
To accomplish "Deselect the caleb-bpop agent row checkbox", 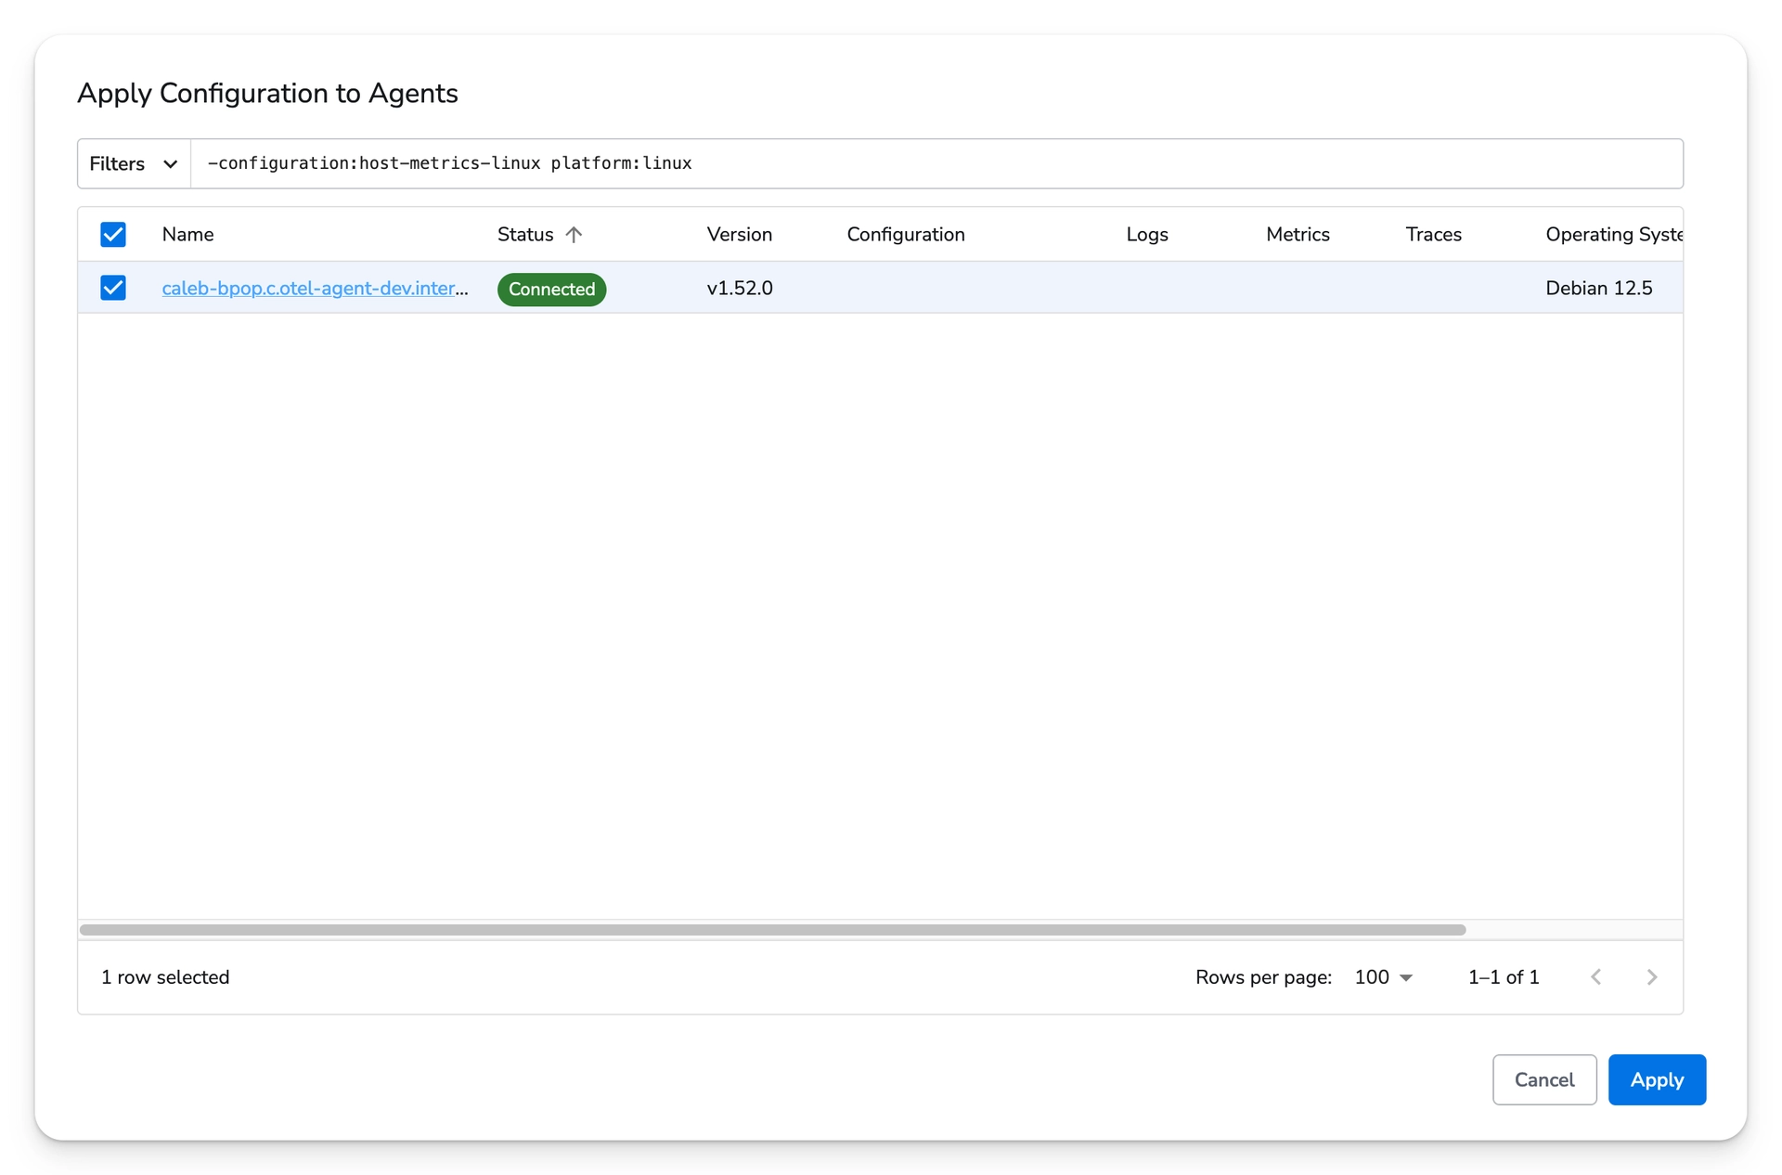I will click(x=112, y=288).
